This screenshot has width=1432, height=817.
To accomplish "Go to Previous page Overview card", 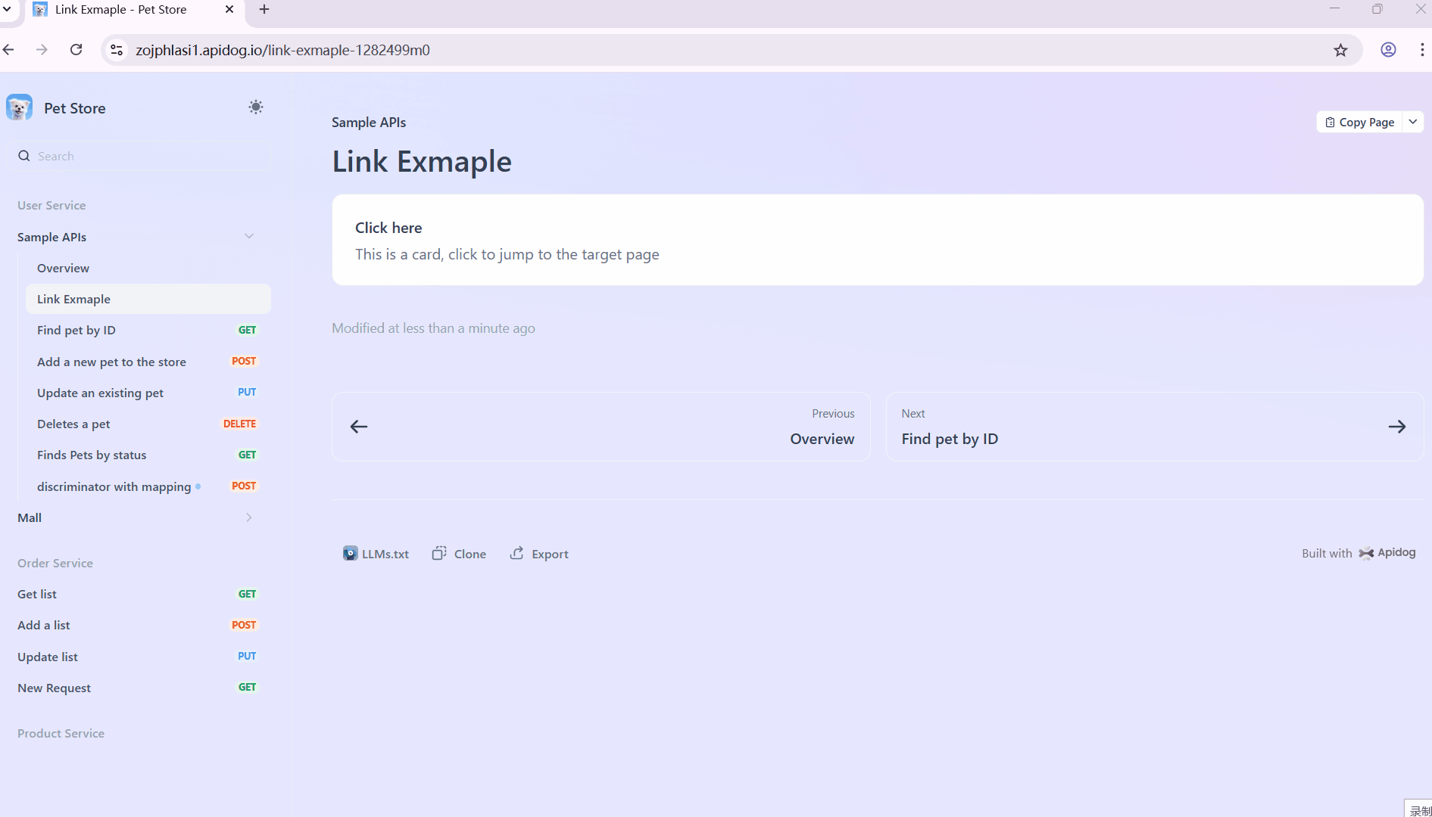I will pos(601,427).
